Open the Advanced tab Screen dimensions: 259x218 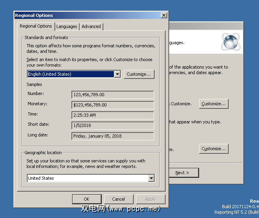pos(91,26)
